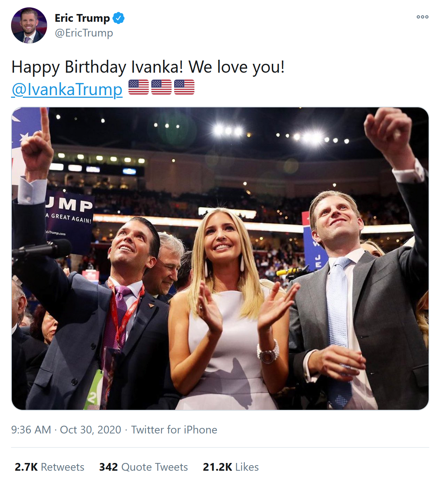Click the "Twitter for iPhone" source link
This screenshot has width=440, height=484.
coord(174,430)
